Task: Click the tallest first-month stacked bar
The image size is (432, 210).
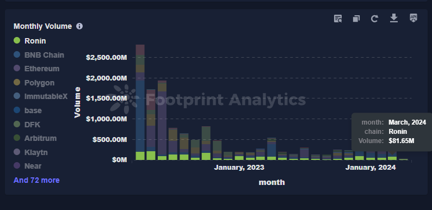Action: pos(140,102)
